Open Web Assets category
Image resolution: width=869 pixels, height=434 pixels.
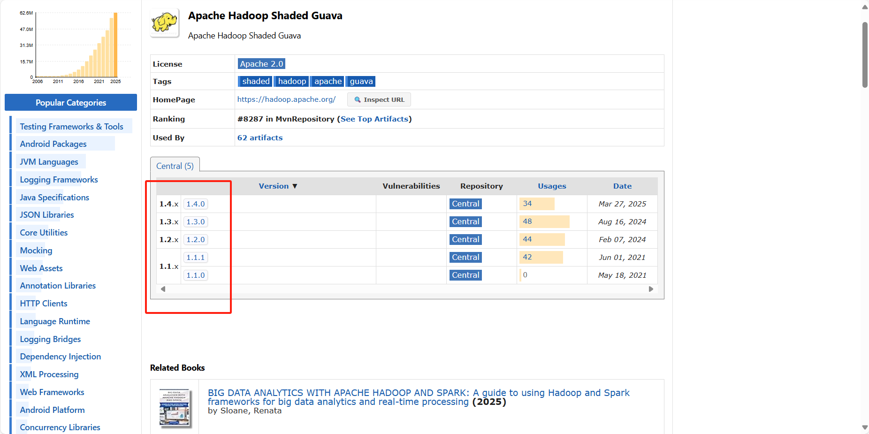pyautogui.click(x=41, y=268)
